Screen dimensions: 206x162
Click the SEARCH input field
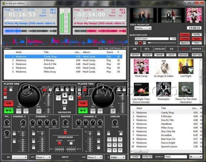(176, 156)
